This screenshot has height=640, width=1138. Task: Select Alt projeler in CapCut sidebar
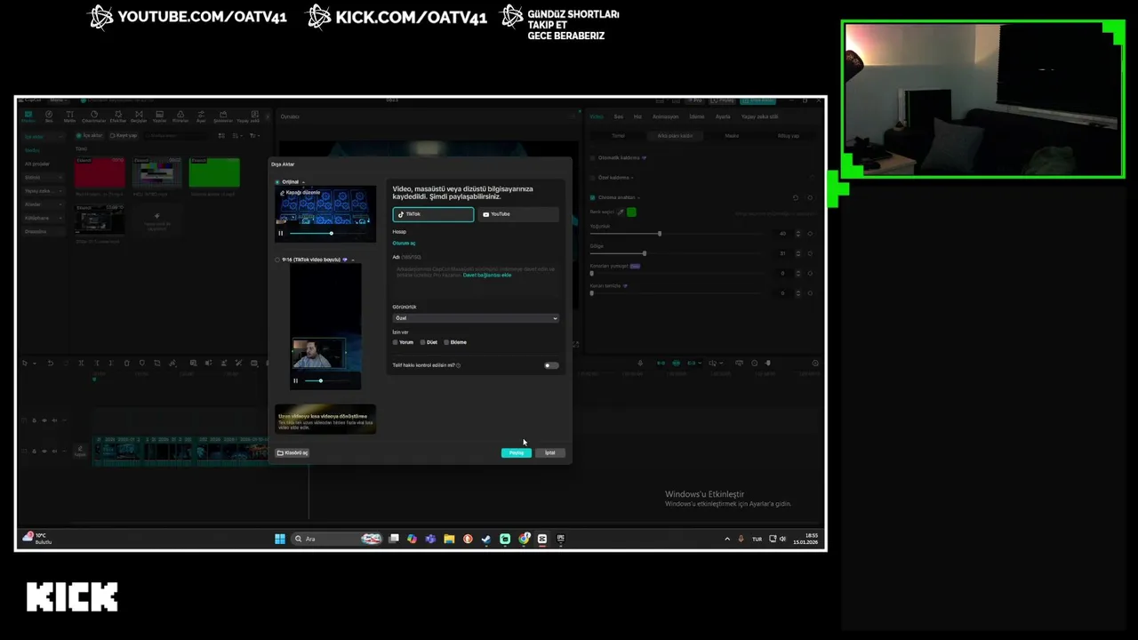(37, 164)
